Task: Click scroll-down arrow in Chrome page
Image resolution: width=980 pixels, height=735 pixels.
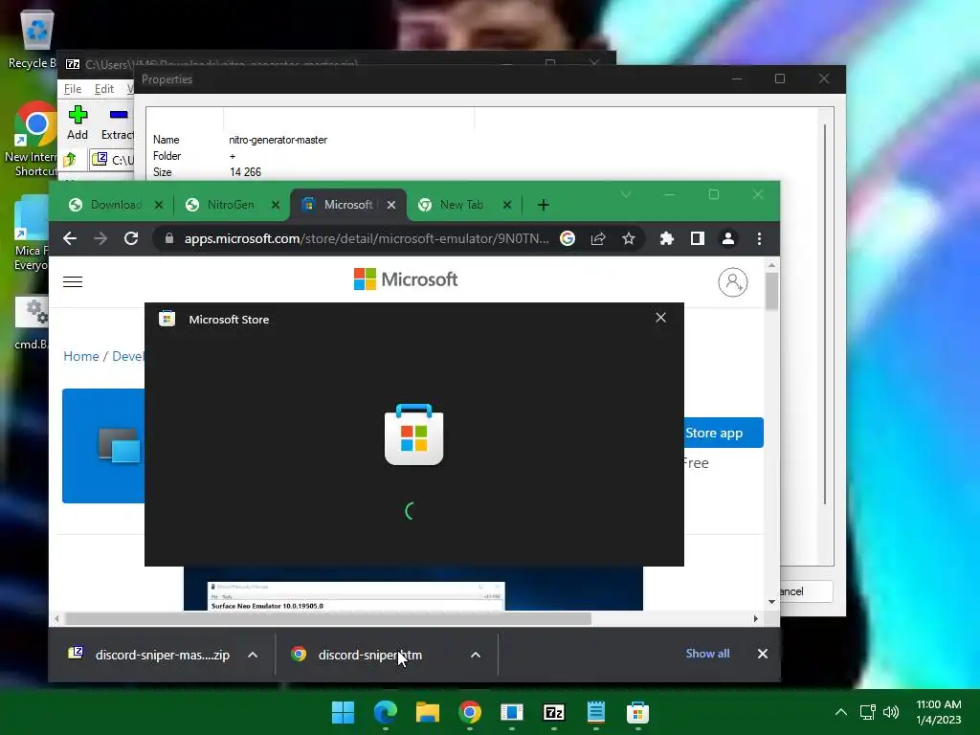Action: tap(772, 602)
